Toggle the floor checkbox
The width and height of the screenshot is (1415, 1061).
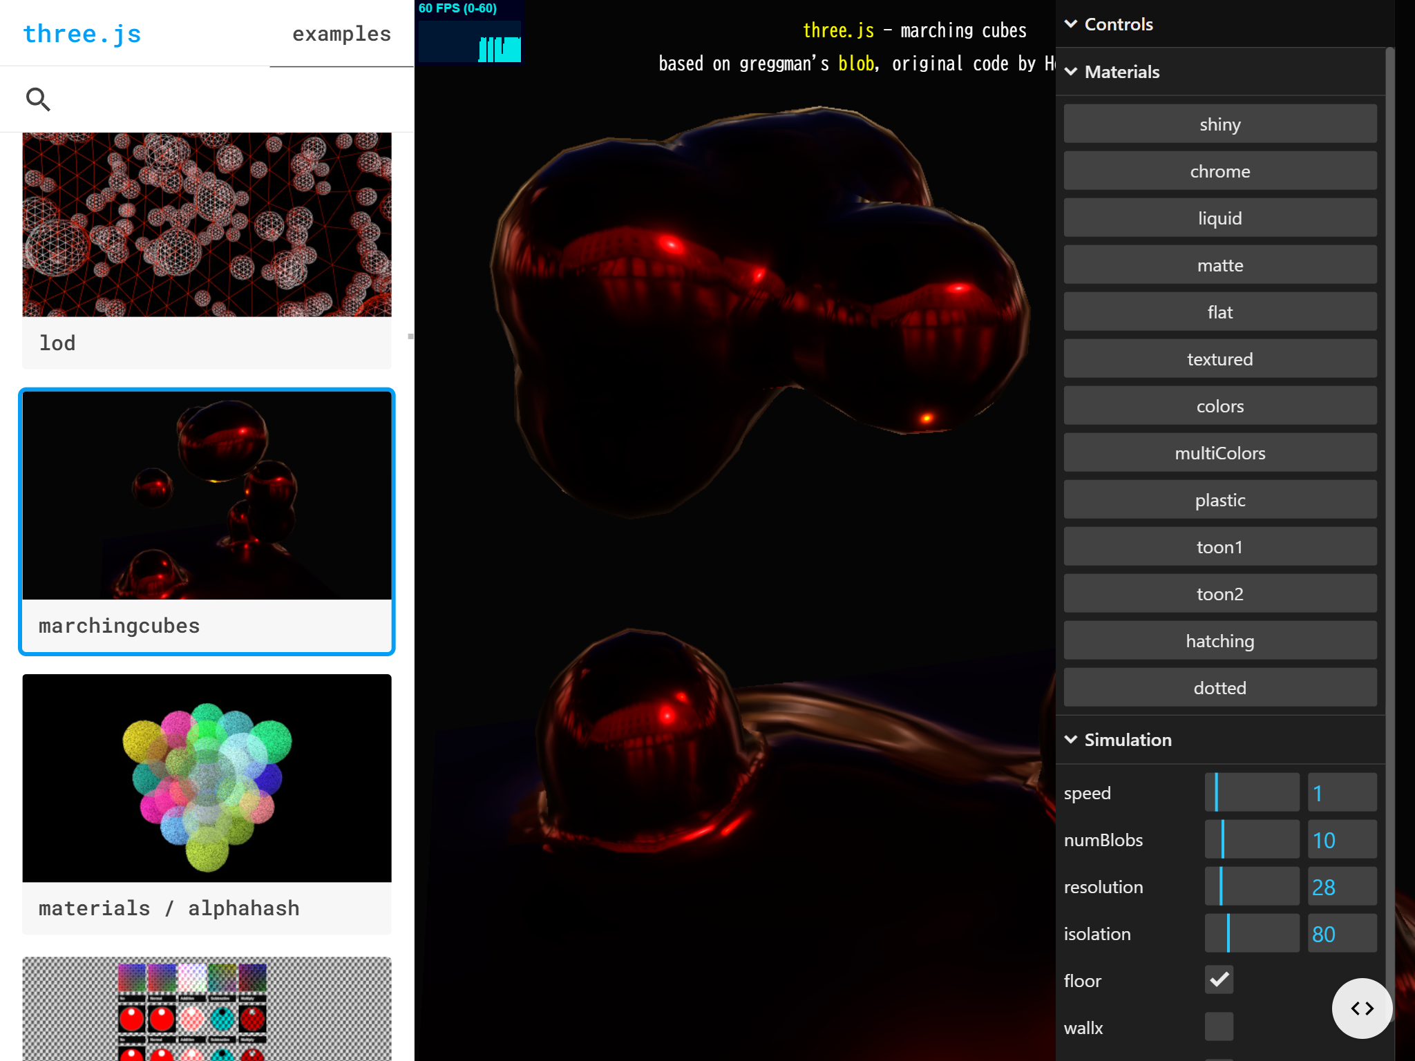(1219, 980)
